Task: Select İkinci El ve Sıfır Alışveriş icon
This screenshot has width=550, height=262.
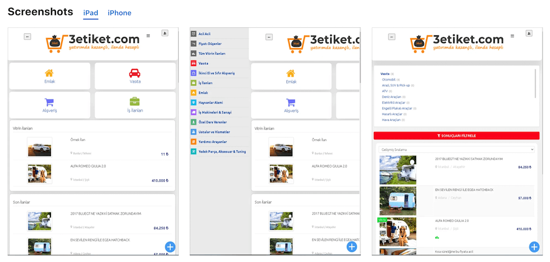Action: click(193, 74)
